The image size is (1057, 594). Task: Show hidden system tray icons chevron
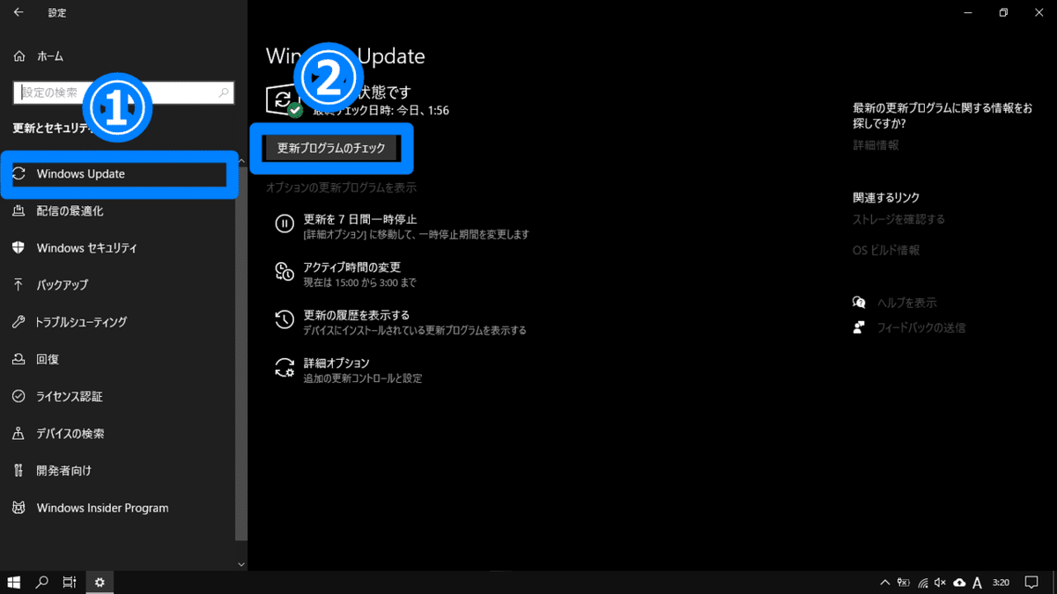(x=885, y=583)
